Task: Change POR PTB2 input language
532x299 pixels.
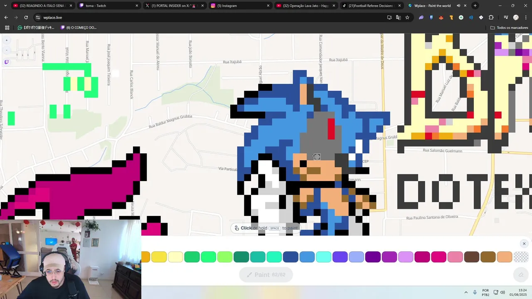Action: point(485,292)
